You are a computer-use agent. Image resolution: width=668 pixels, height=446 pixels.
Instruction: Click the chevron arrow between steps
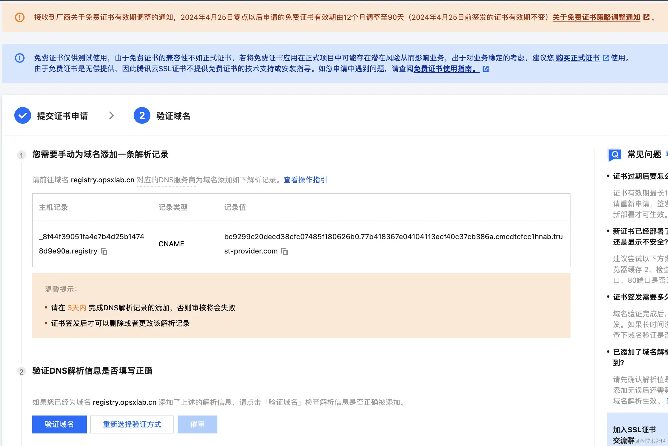click(112, 115)
